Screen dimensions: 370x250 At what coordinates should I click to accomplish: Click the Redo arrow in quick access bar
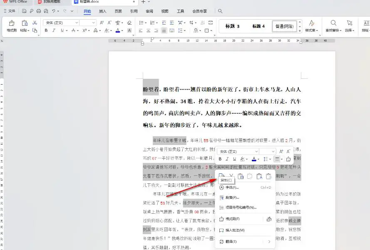(x=65, y=11)
